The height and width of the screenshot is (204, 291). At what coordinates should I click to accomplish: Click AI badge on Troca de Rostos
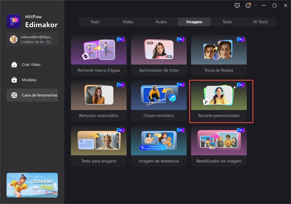[x=240, y=39]
